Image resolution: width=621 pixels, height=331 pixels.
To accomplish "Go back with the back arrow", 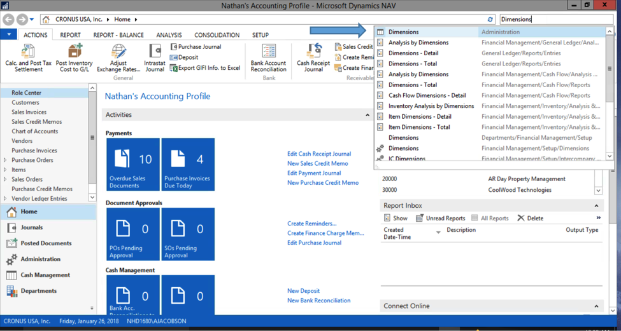I will click(x=9, y=19).
